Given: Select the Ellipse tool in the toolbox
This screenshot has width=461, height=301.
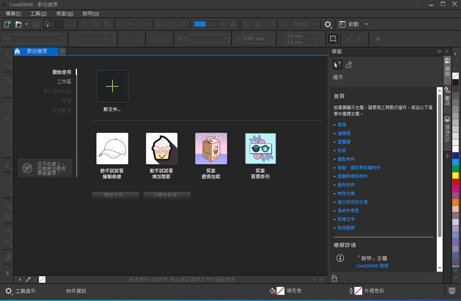Looking at the screenshot, I should click(x=8, y=139).
